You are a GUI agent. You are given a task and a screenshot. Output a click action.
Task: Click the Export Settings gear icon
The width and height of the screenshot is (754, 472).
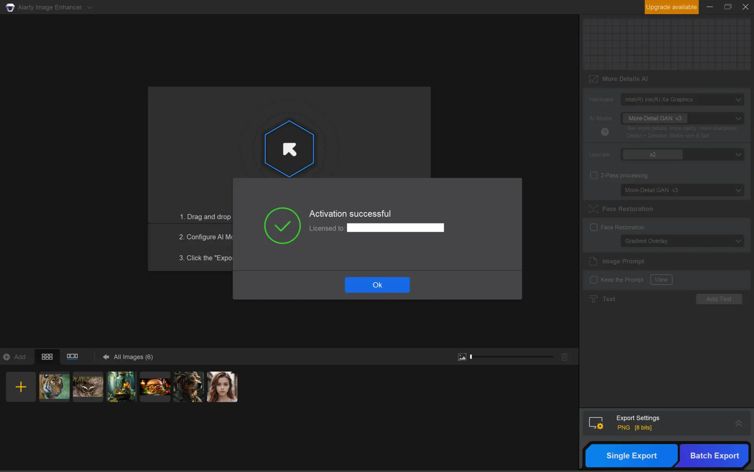(596, 423)
